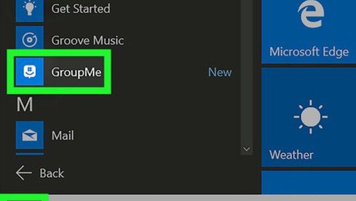Click the New badge beside GroupMe

(220, 72)
